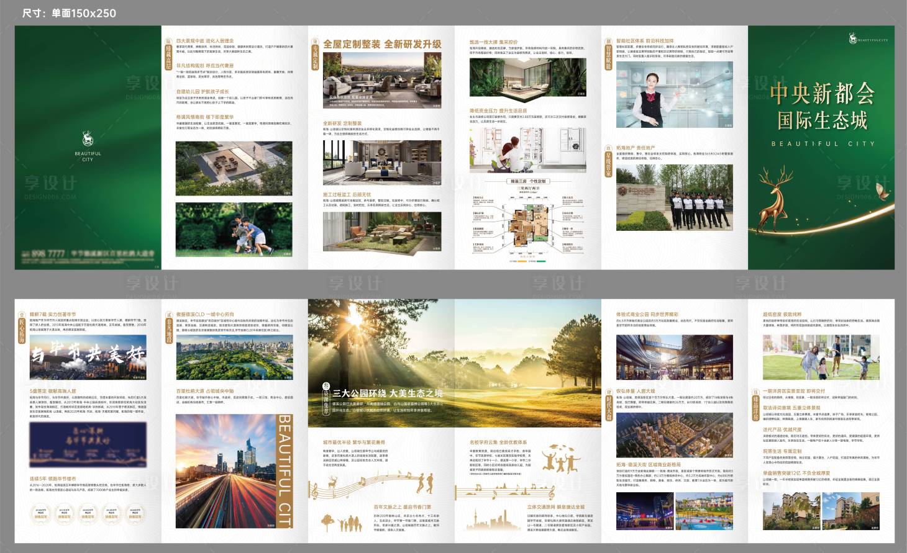Click the graduates jumping gold silhouette
The height and width of the screenshot is (553, 907).
(x=562, y=459)
